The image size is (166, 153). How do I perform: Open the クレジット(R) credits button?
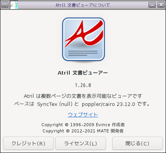coord(28,143)
